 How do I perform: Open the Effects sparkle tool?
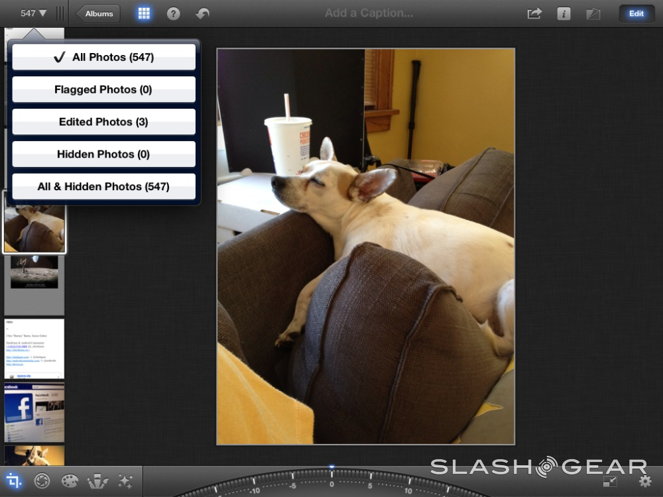125,481
